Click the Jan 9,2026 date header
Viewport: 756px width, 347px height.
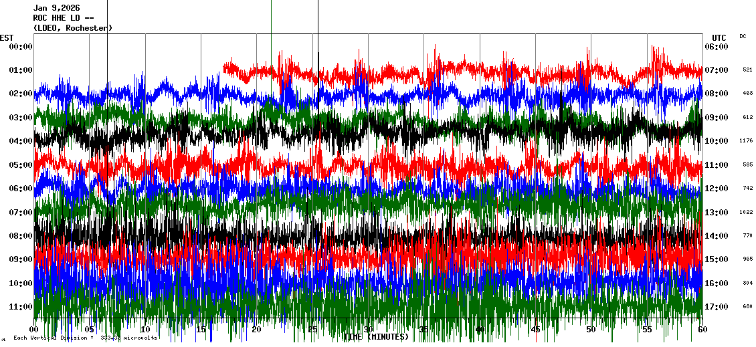click(56, 8)
